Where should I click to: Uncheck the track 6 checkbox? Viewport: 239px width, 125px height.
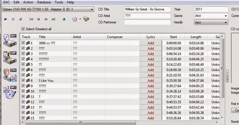(23, 70)
